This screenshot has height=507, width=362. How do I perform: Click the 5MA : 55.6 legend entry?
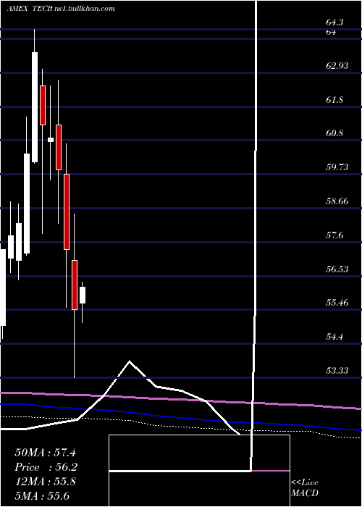coord(42,496)
